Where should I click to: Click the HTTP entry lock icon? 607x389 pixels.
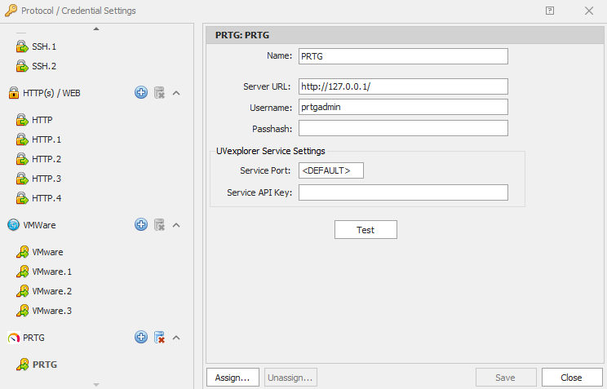[22, 120]
